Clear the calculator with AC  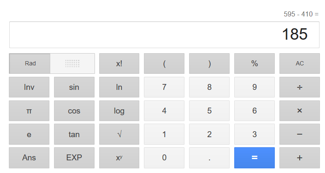pyautogui.click(x=299, y=64)
